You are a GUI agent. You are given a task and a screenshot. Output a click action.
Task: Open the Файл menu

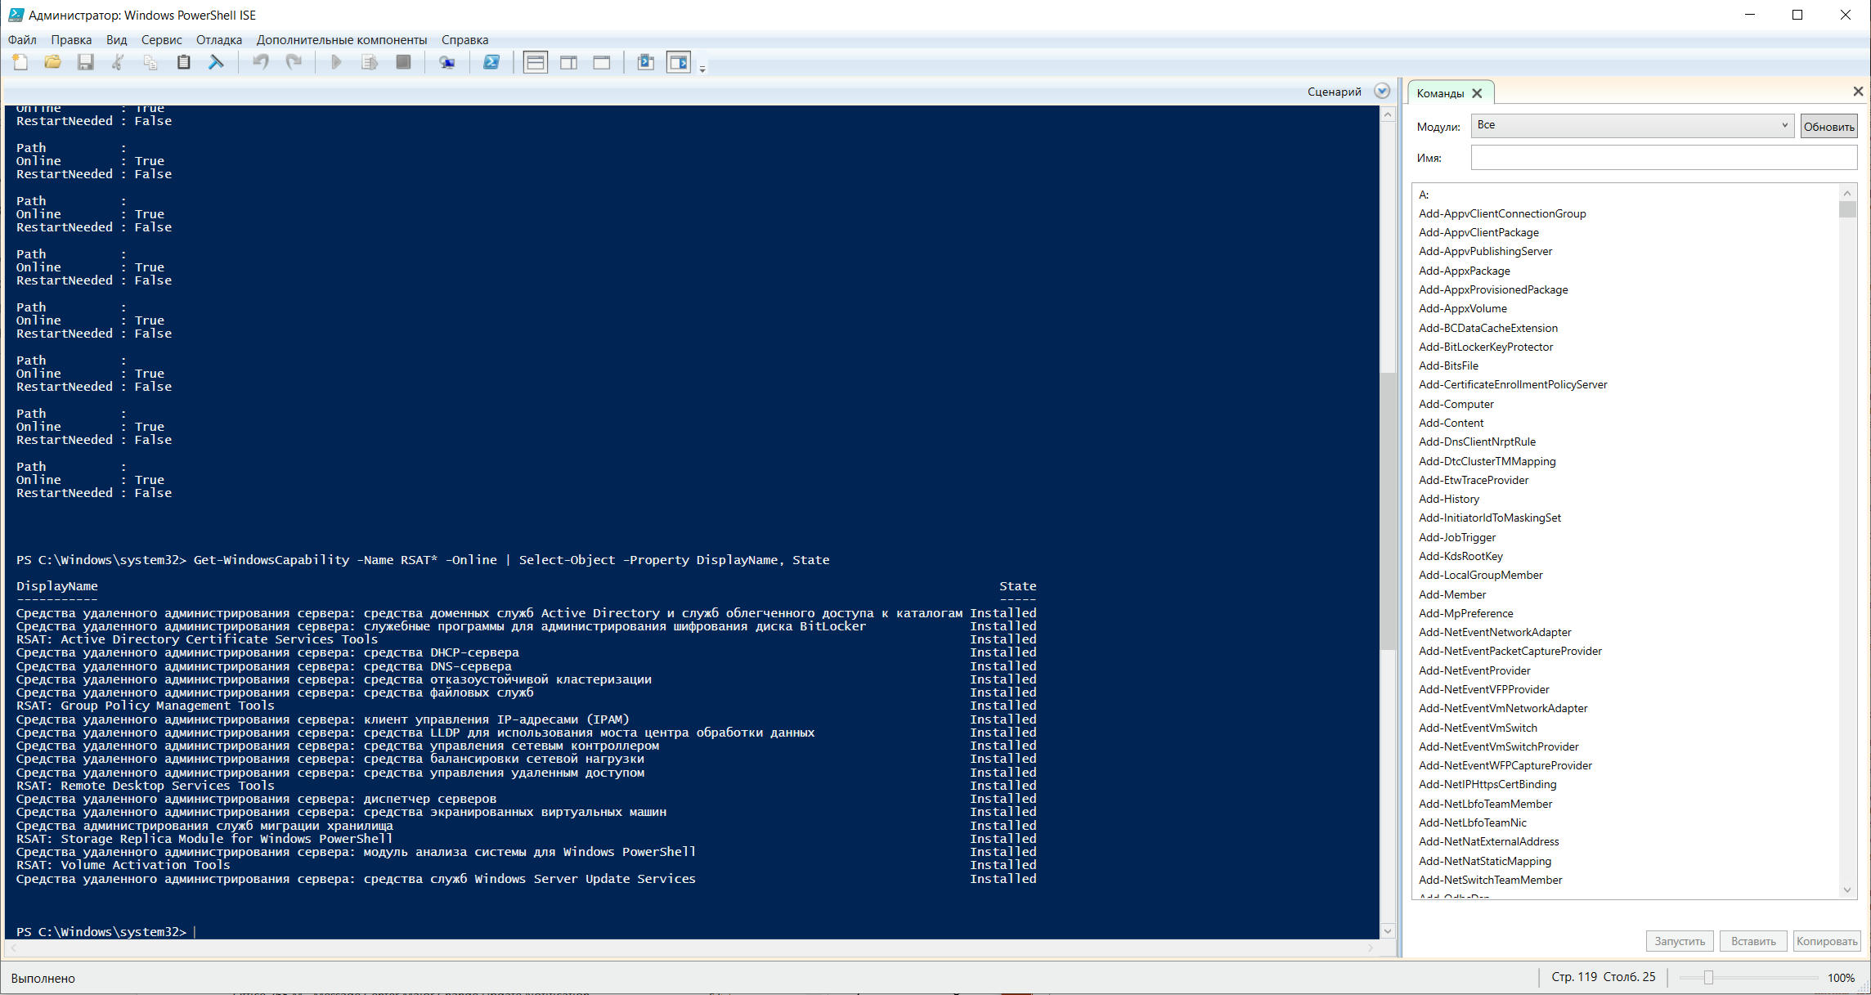[x=22, y=39]
